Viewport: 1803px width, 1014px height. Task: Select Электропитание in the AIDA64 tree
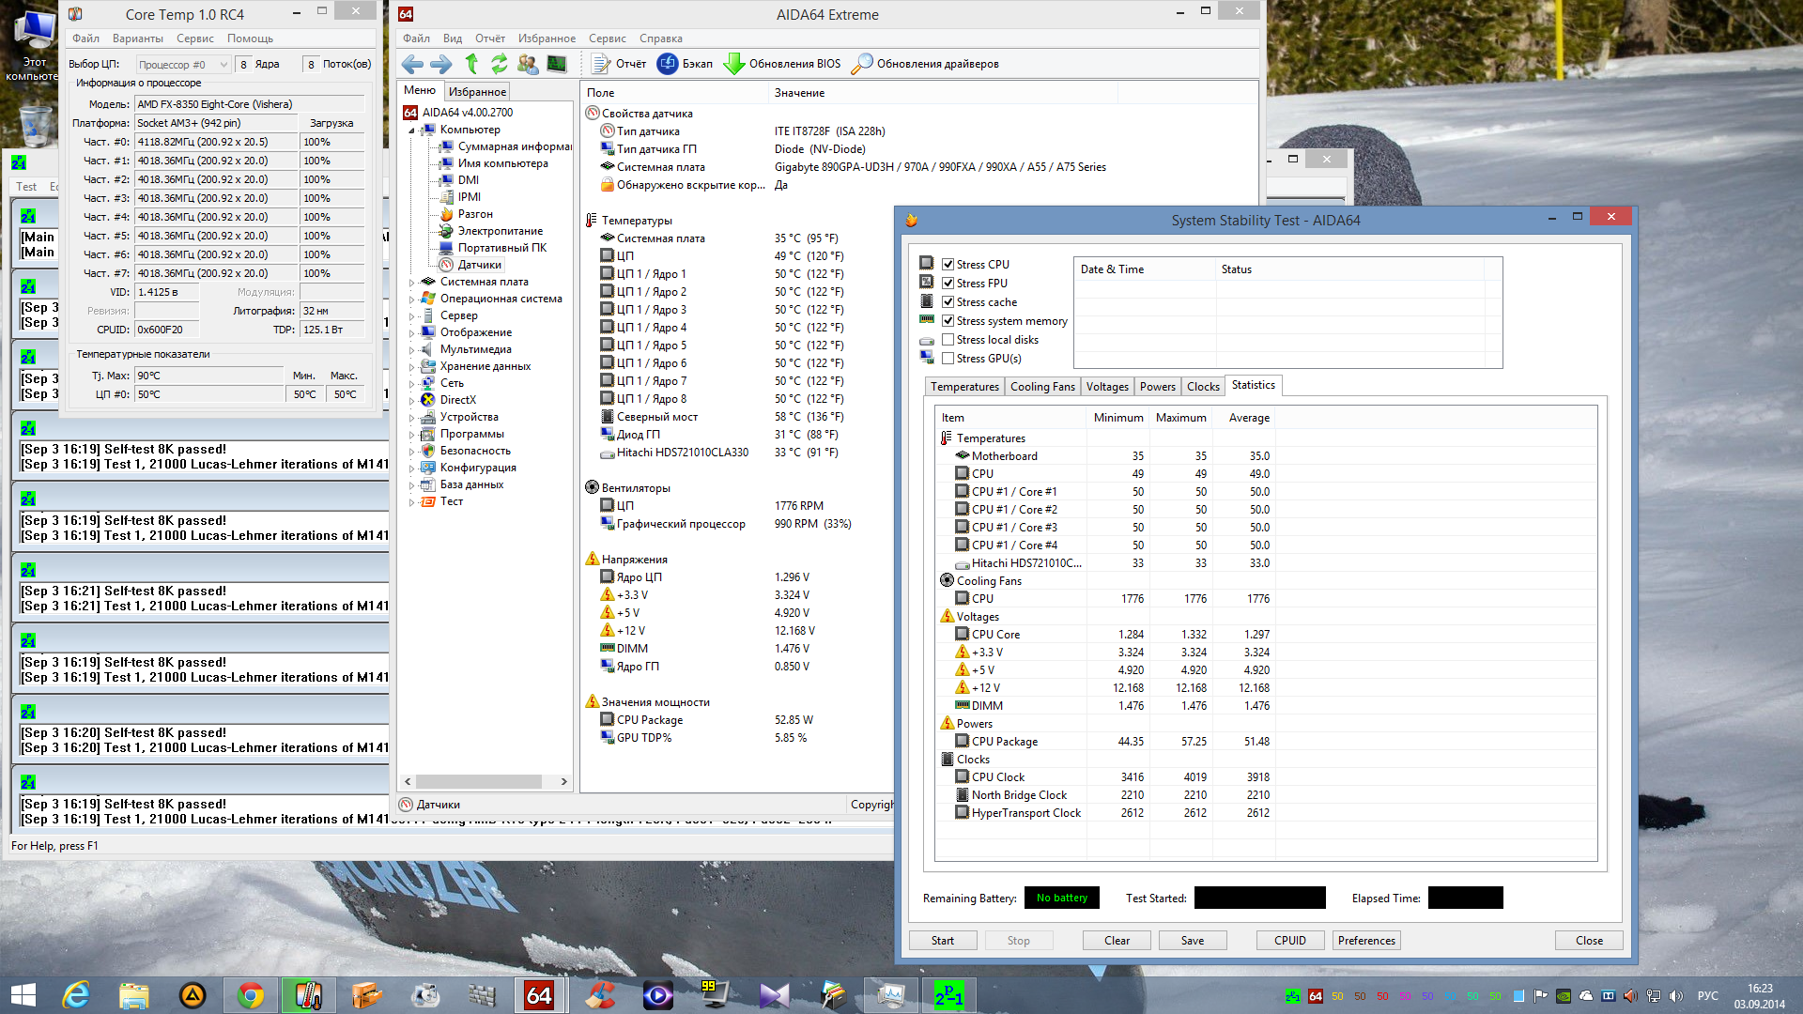[500, 231]
